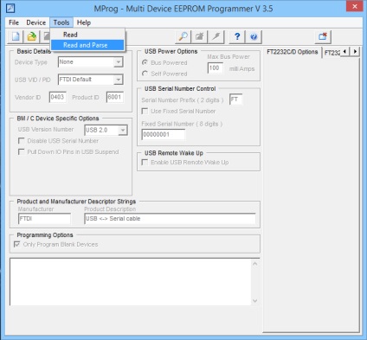This screenshot has height=340, width=367.
Task: Toggle Only Program Blank Devices checkbox
Action: tap(17, 244)
